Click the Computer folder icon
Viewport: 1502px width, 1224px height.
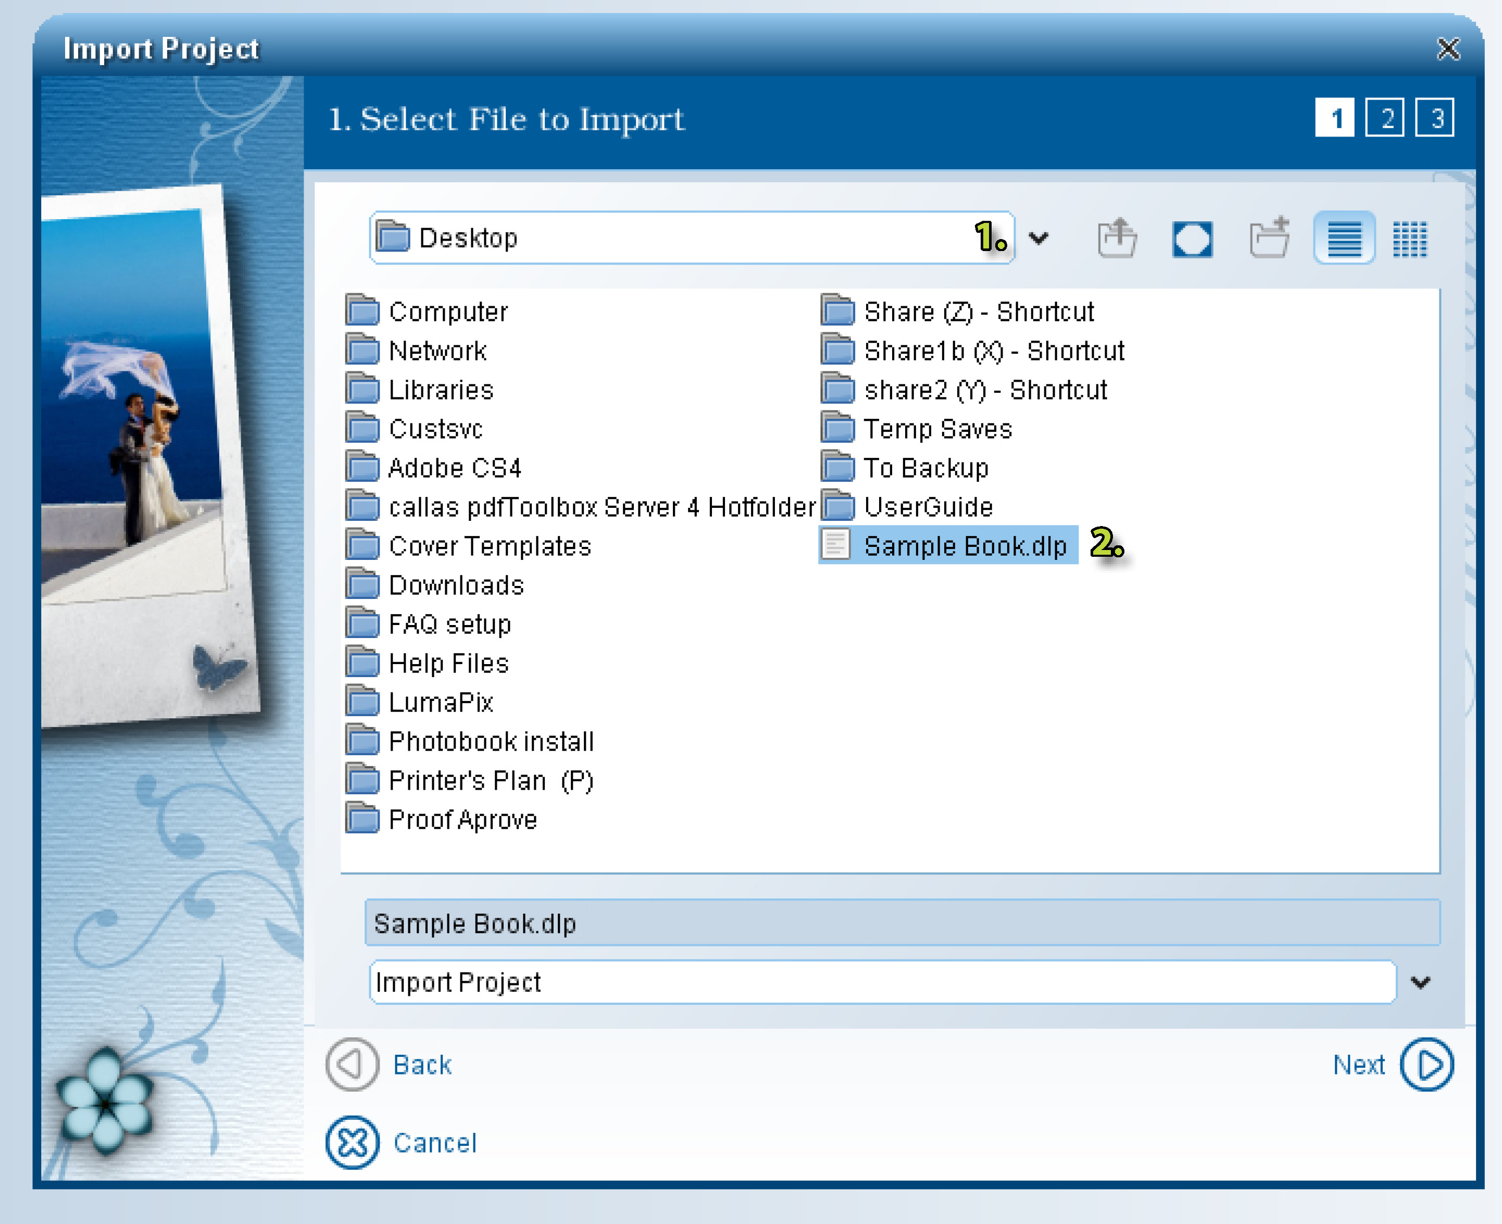(x=362, y=310)
